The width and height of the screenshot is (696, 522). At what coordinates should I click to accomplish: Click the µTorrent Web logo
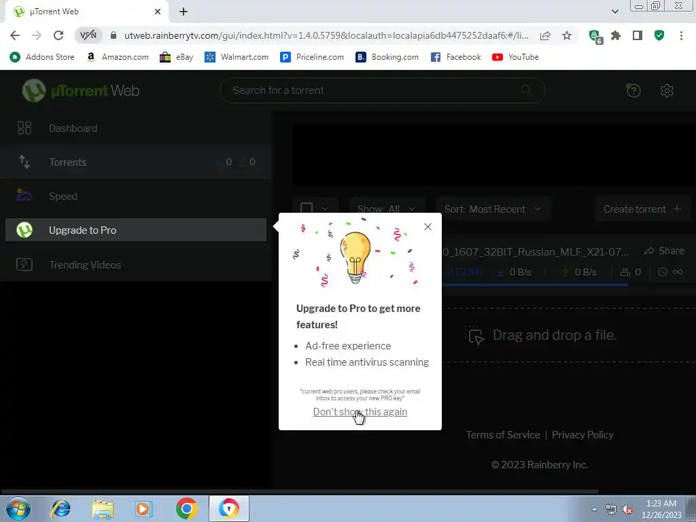pyautogui.click(x=81, y=90)
